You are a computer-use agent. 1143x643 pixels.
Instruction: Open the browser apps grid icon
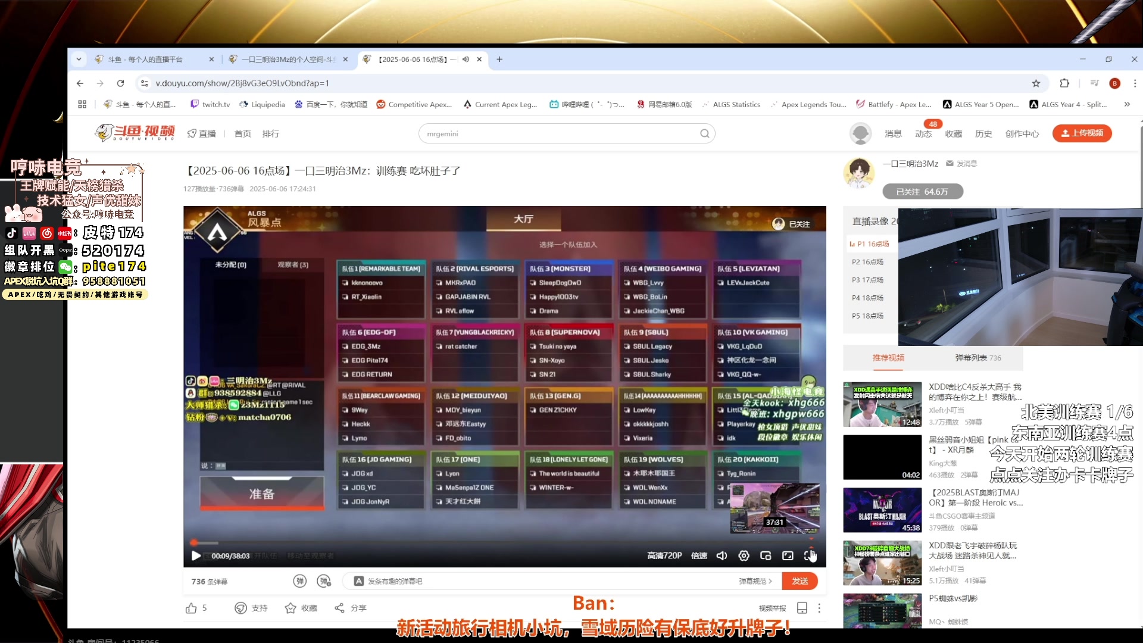82,104
